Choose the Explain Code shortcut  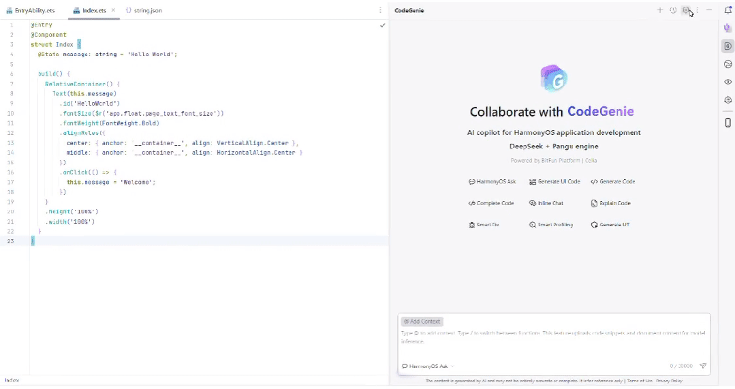(611, 204)
